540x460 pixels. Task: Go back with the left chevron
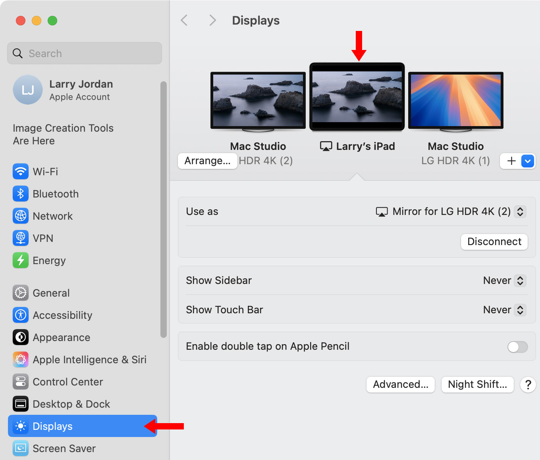pos(184,20)
